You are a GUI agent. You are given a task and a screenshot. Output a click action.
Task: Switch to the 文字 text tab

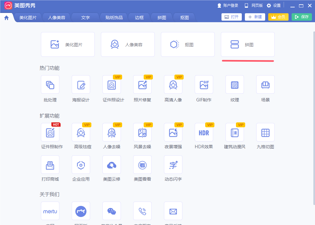85,18
